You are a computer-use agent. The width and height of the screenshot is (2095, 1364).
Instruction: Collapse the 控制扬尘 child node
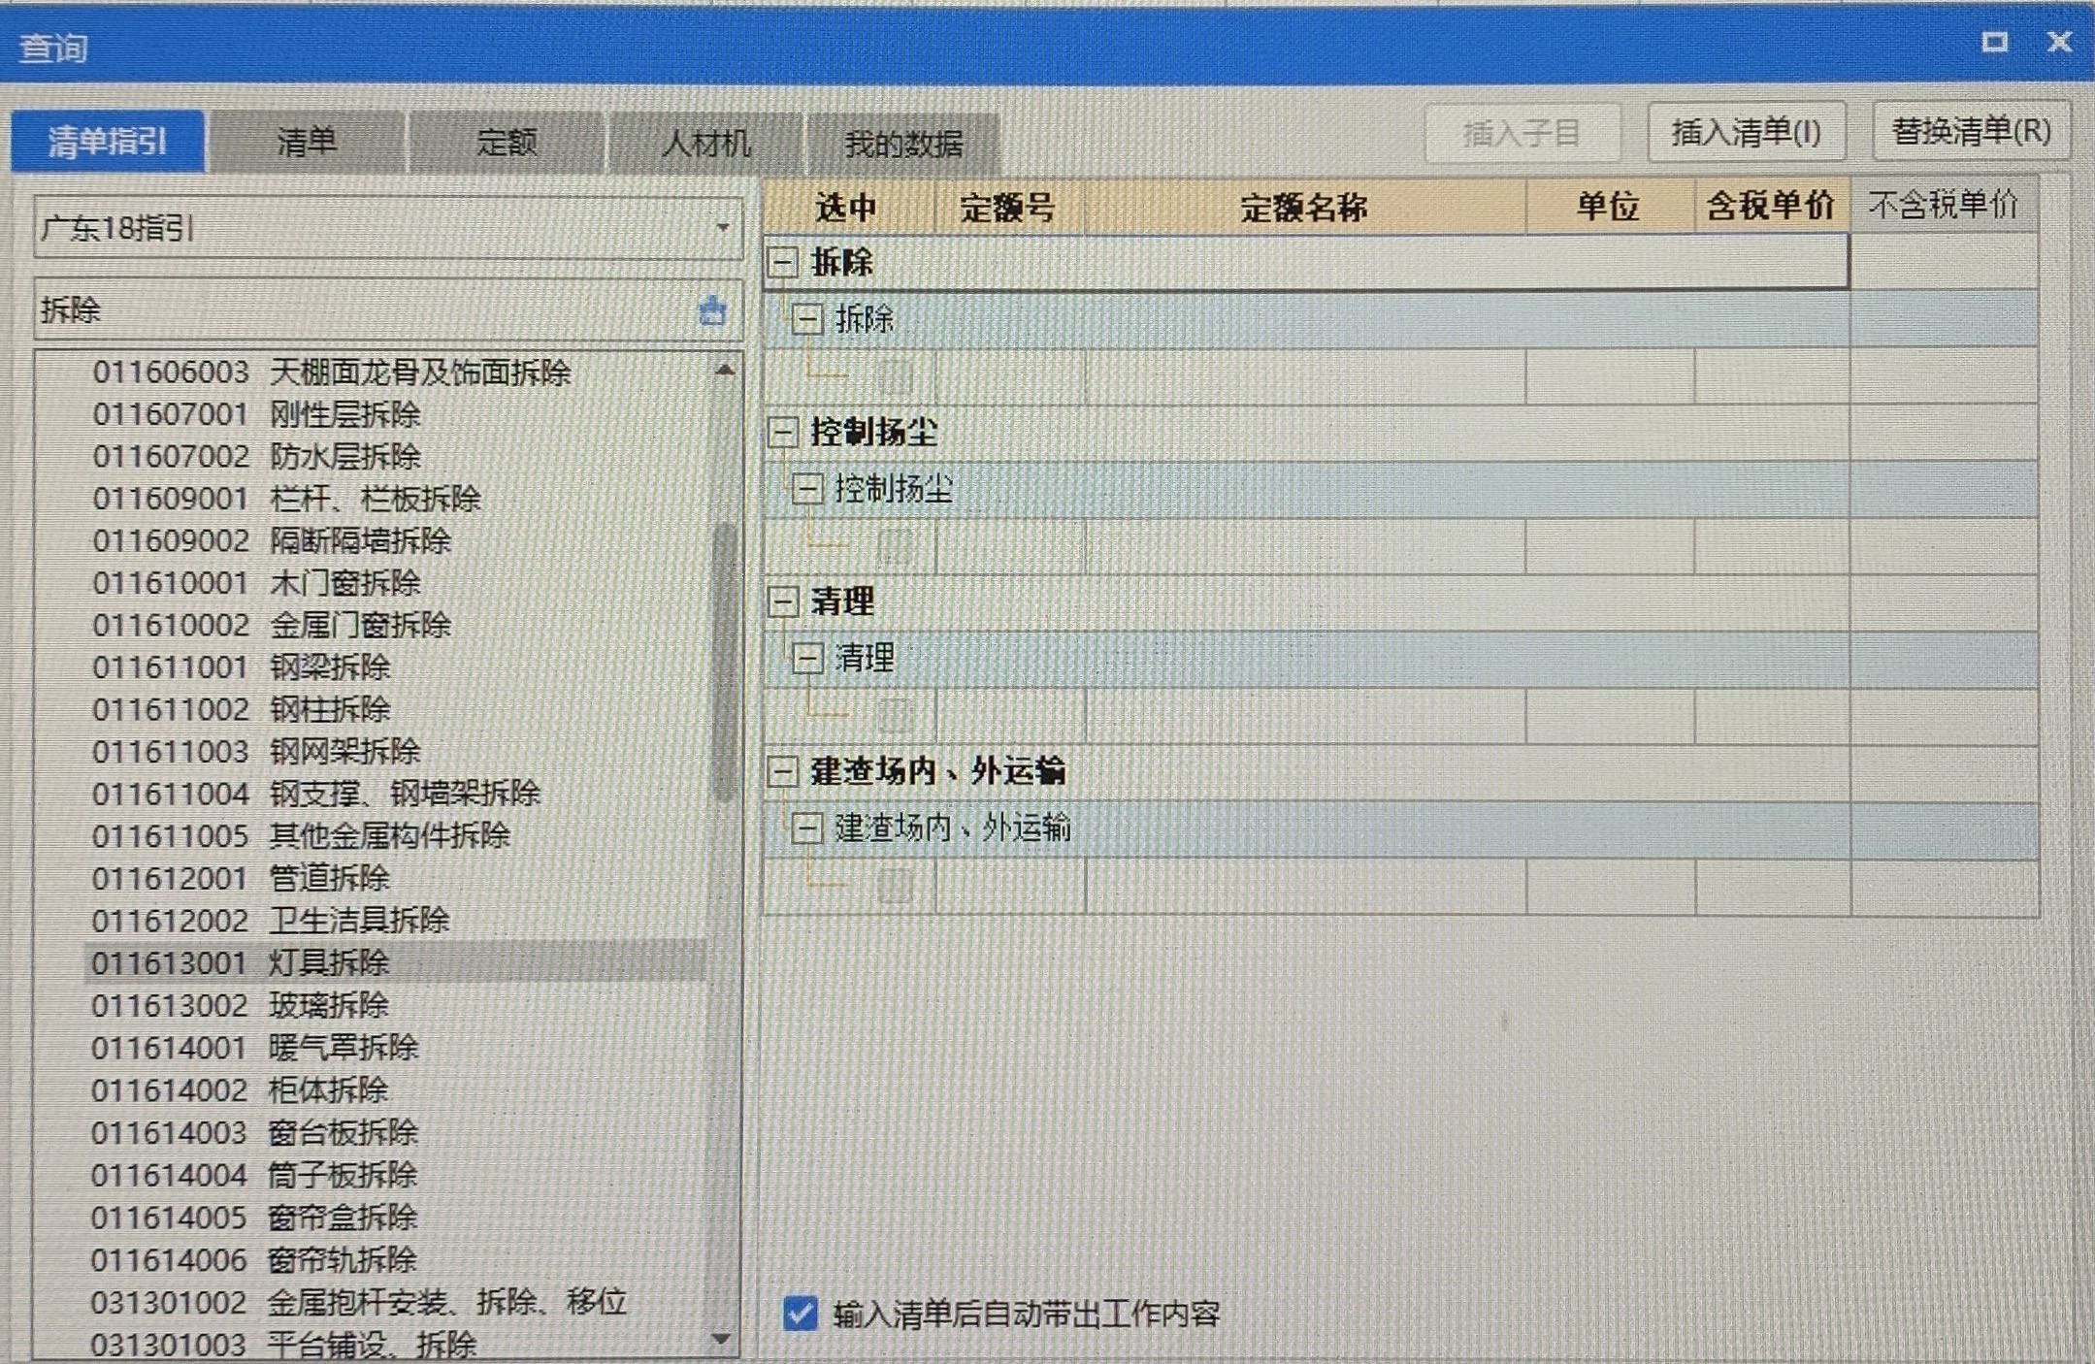[x=806, y=488]
